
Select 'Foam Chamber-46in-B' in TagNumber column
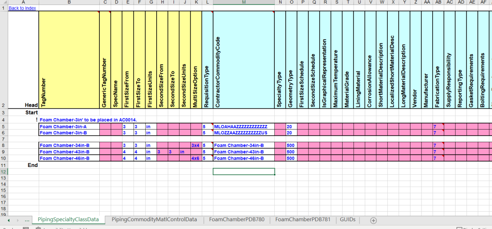(x=69, y=158)
